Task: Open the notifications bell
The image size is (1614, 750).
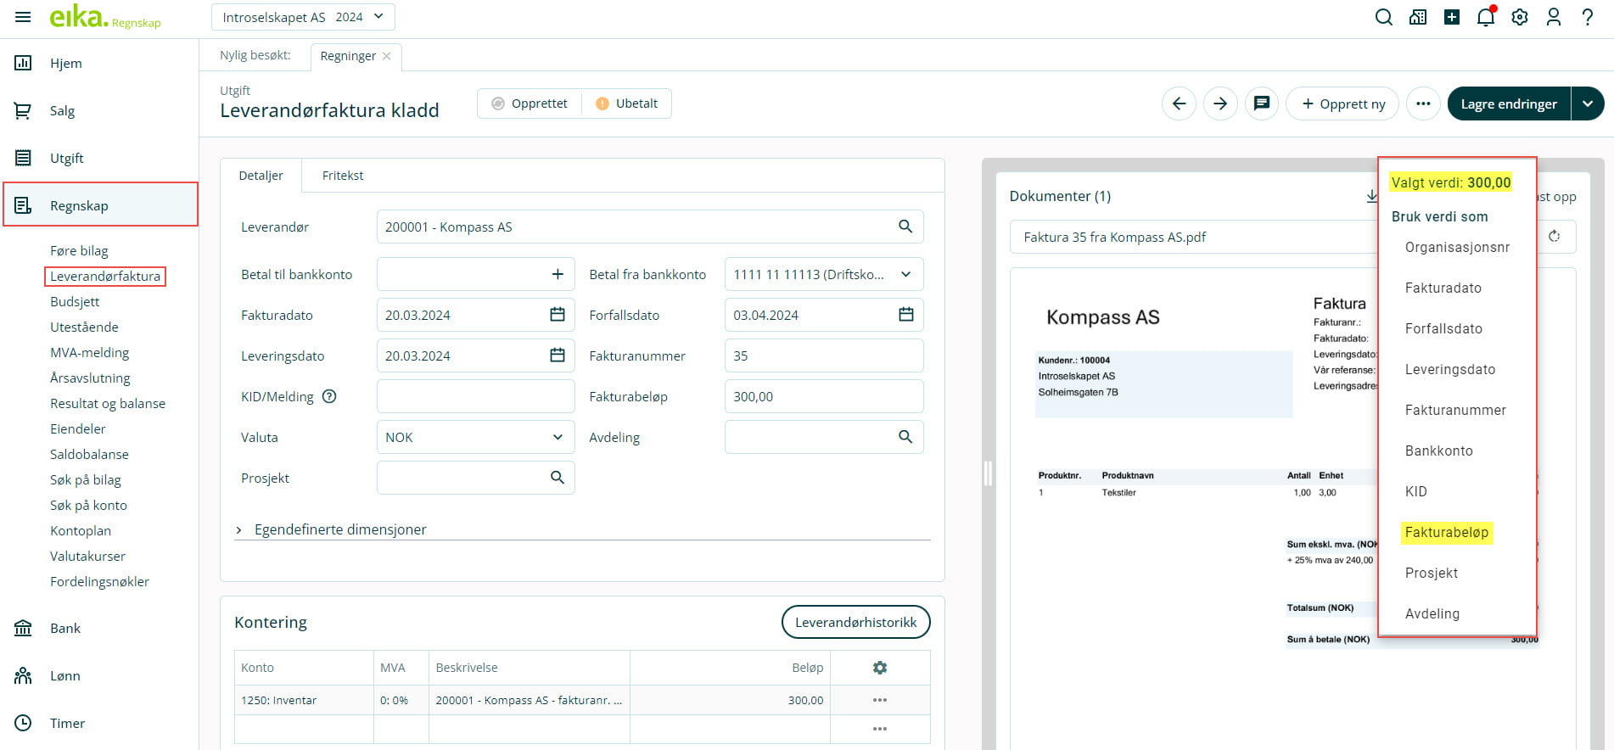Action: point(1485,17)
